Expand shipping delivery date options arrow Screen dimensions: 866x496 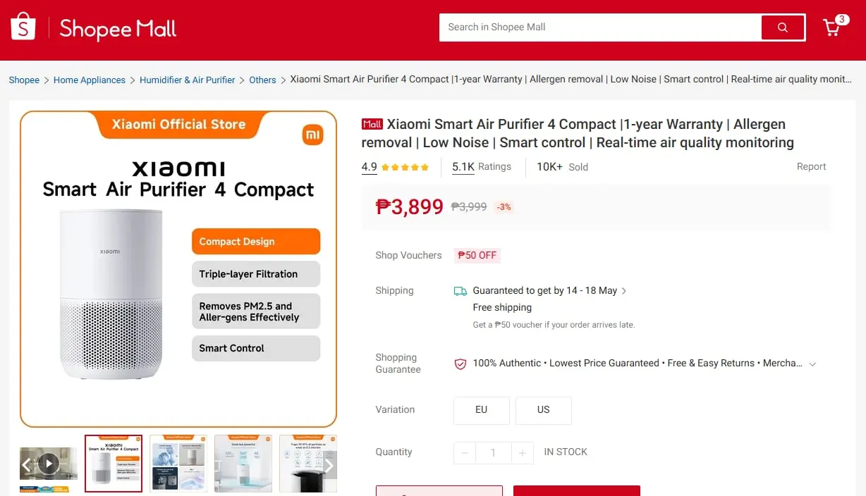point(624,291)
